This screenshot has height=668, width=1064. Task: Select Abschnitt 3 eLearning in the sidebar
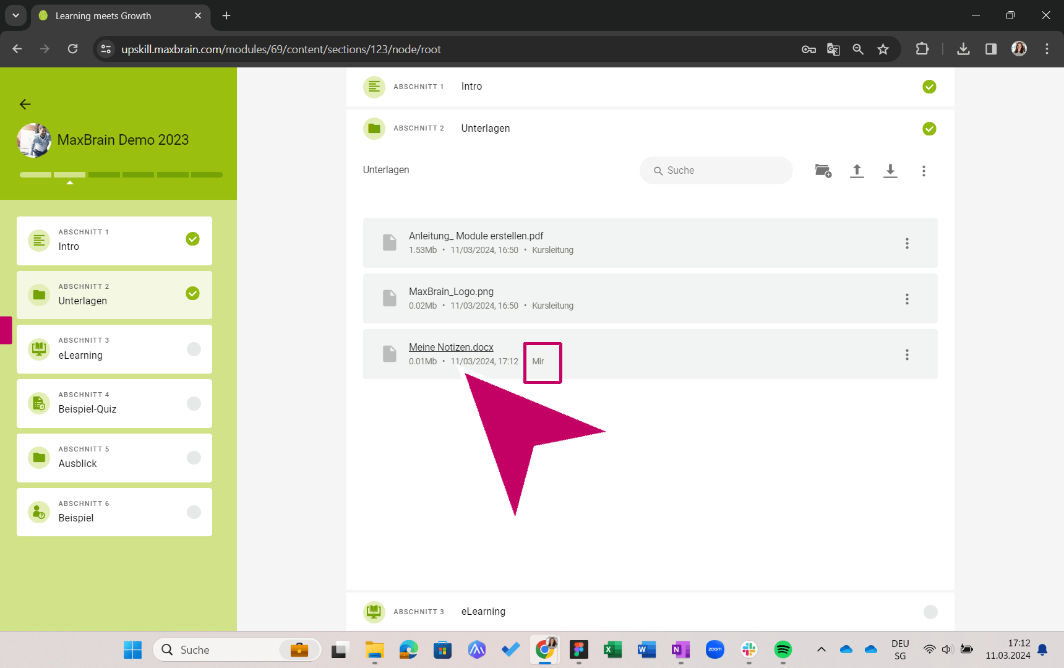click(114, 349)
